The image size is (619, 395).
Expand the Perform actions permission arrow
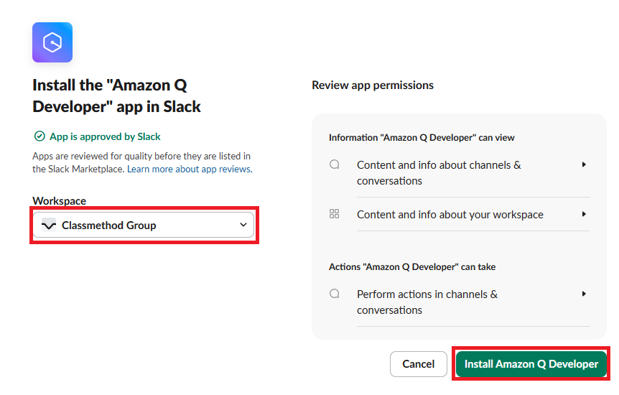pos(584,294)
